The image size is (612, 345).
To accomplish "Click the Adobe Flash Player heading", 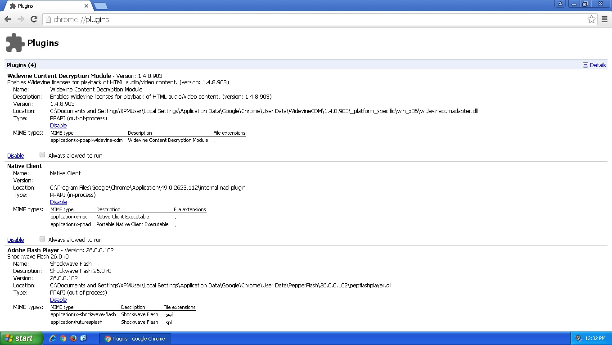I will coord(33,250).
